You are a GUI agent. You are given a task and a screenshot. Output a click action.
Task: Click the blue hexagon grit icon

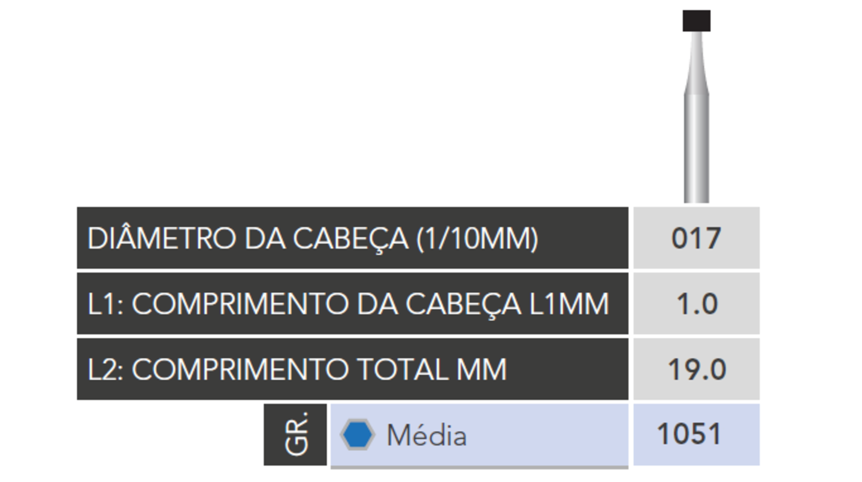(358, 434)
